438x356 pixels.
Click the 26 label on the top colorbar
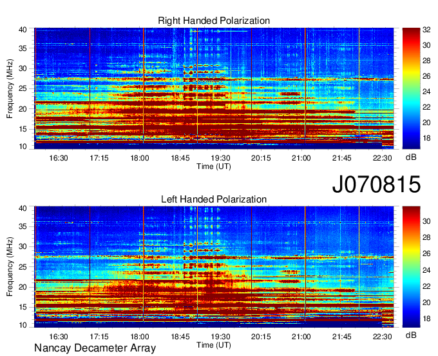pos(426,76)
